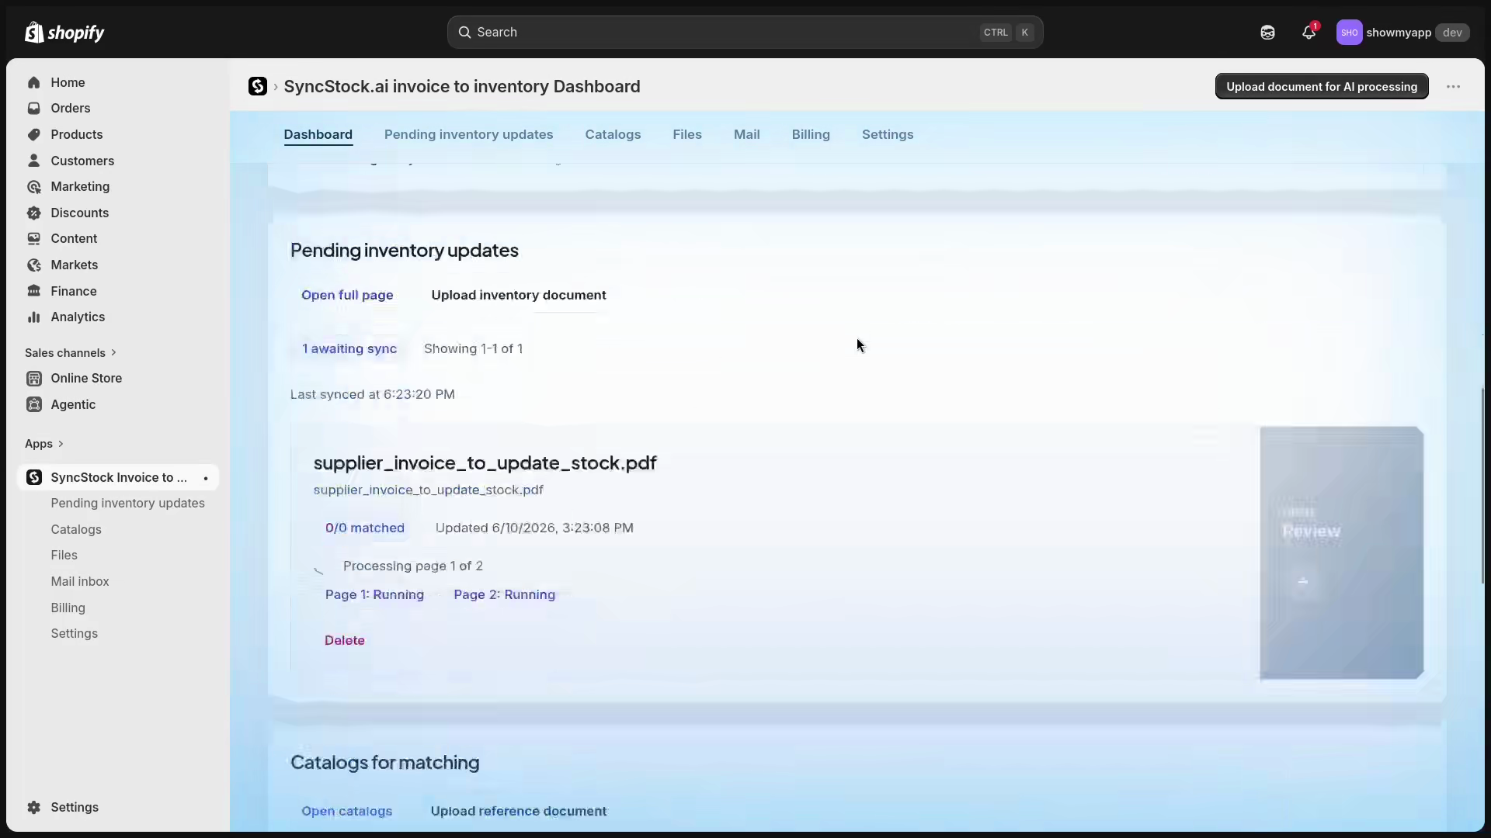1491x838 pixels.
Task: Delete the supplier invoice document
Action: point(344,640)
